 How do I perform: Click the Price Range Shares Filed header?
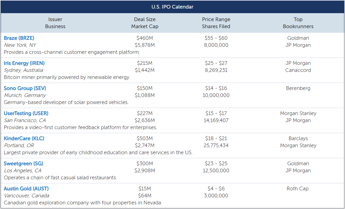216,23
